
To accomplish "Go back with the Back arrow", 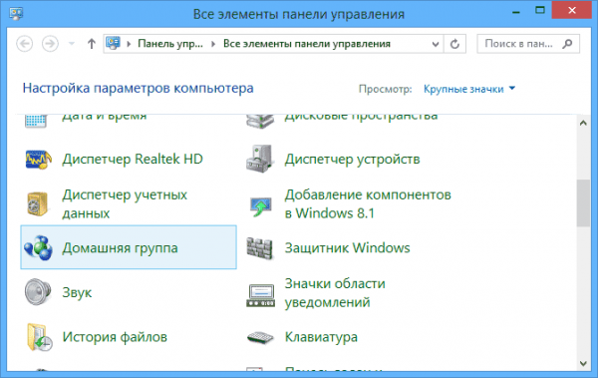I will pos(24,44).
